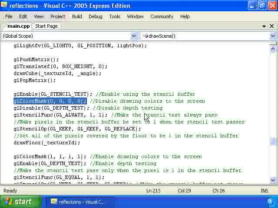This screenshot has height=208, width=278.
Task: Click comment 'Enable using the stencil buffer'
Action: (x=145, y=94)
